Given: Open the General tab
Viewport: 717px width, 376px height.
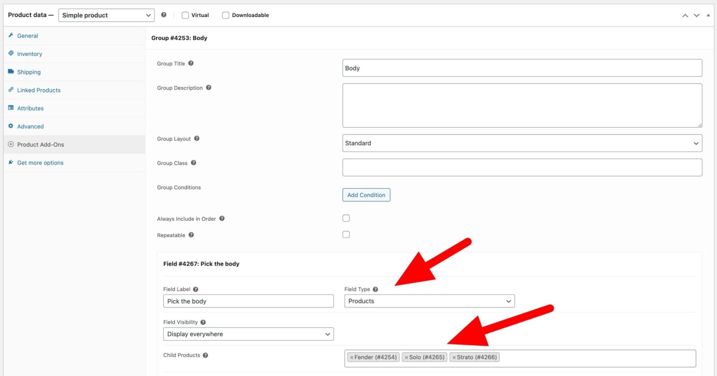Looking at the screenshot, I should point(74,36).
